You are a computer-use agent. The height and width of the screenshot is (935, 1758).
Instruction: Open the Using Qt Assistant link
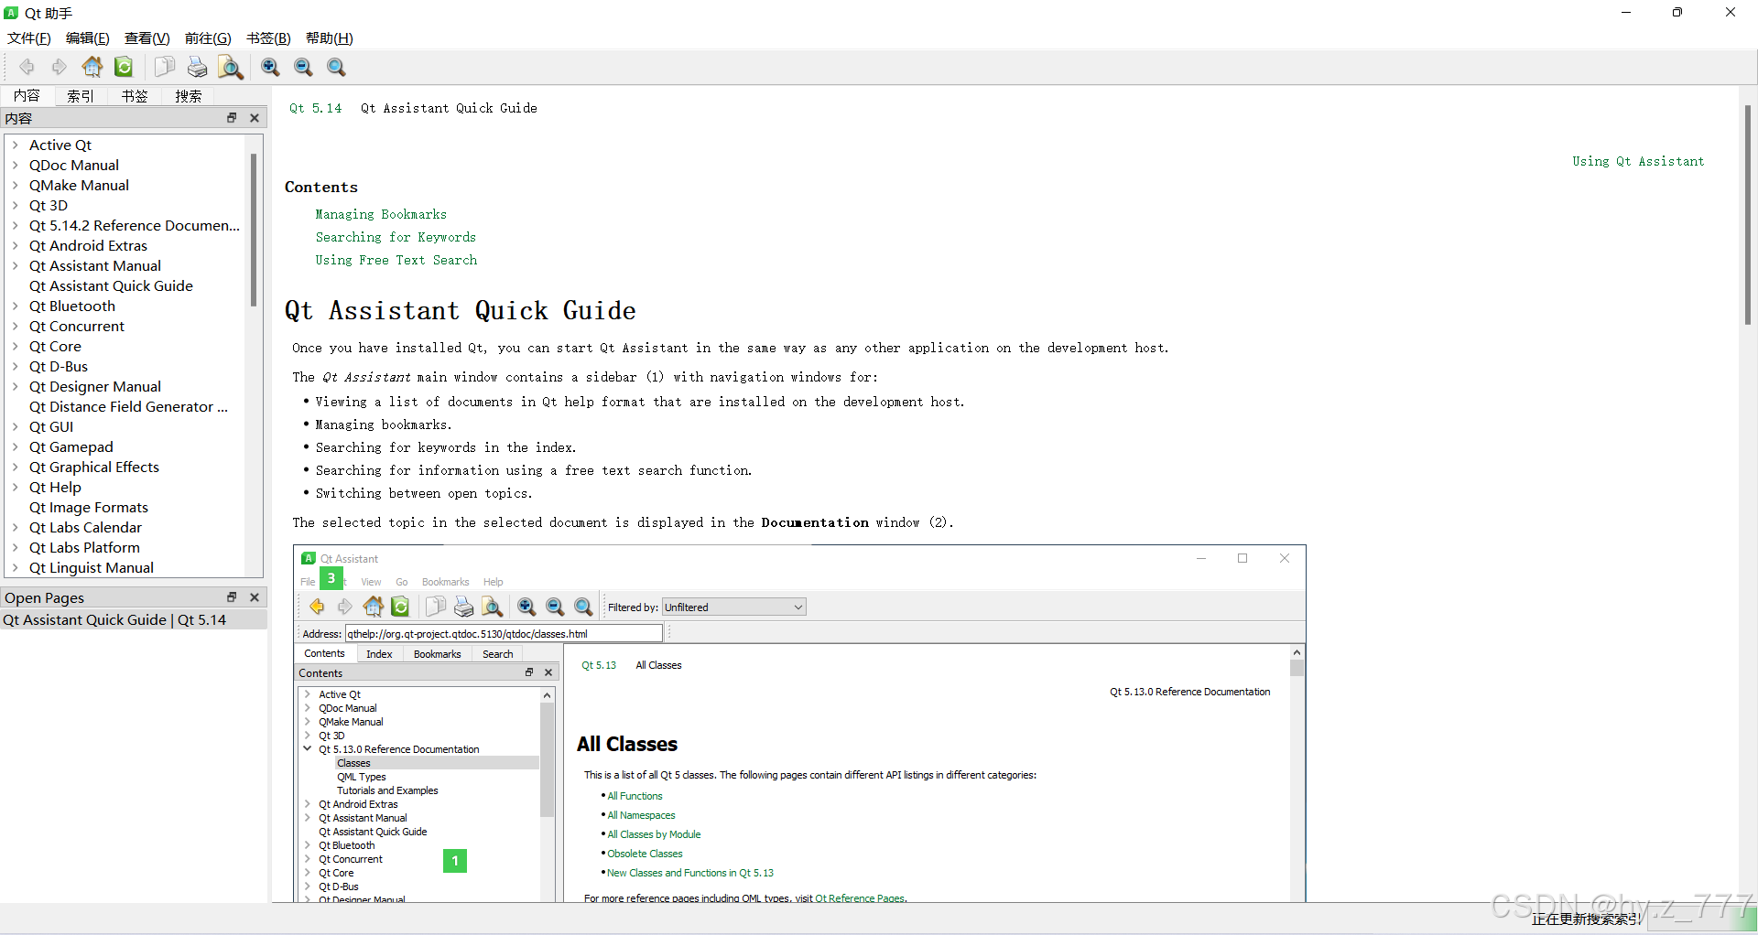point(1638,161)
